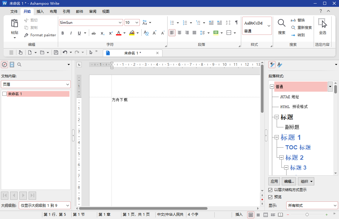Switch to the References (引用) tab
The image size is (339, 219).
pos(66,11)
